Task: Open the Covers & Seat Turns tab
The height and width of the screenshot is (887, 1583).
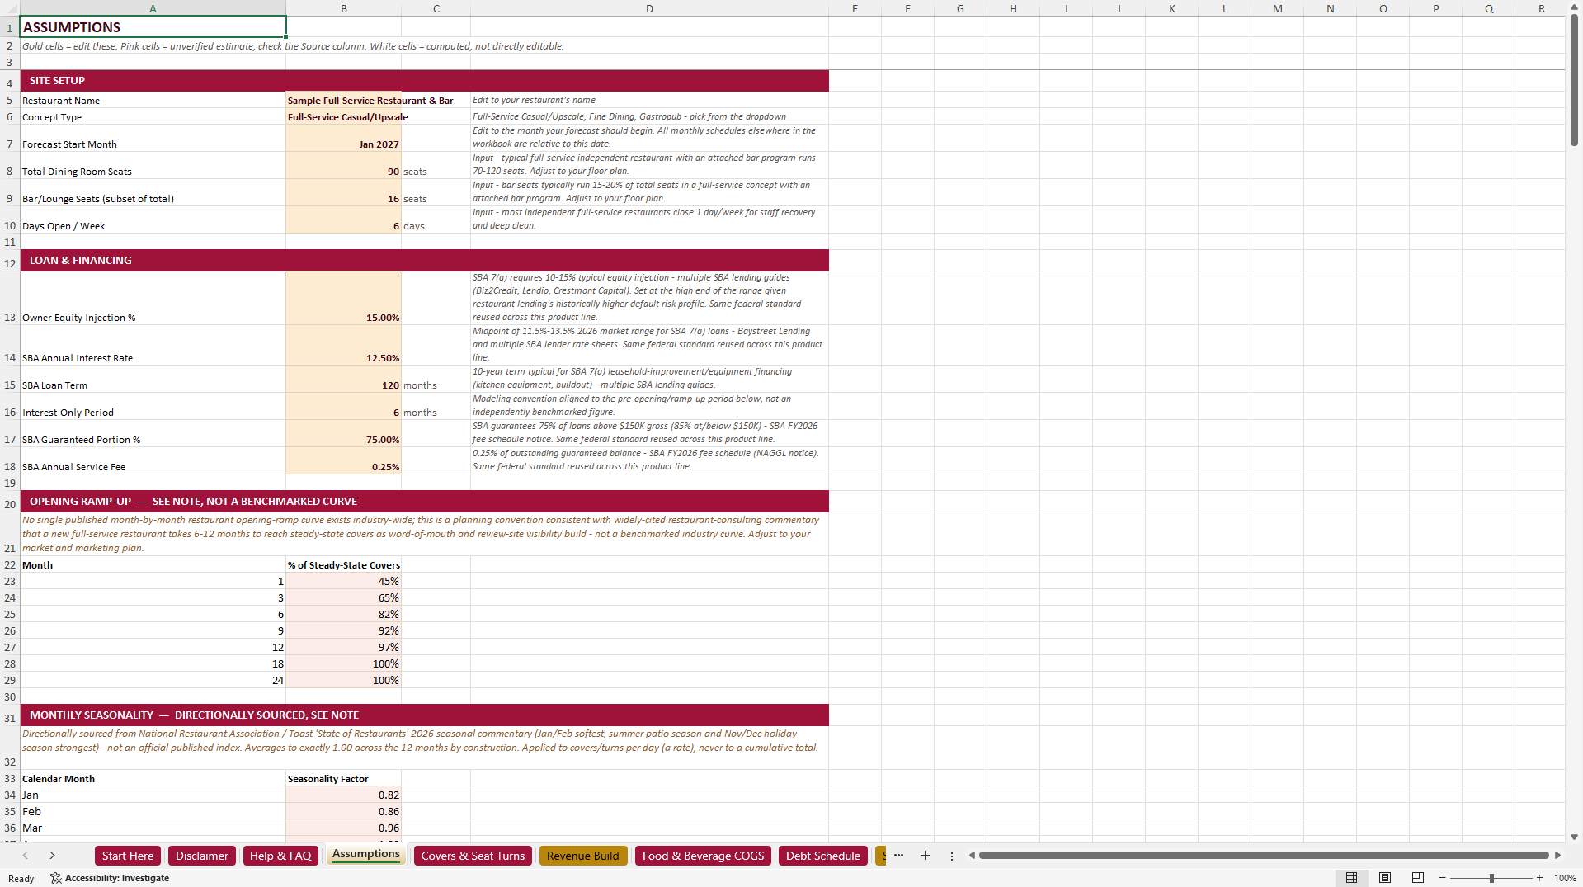Action: pyautogui.click(x=473, y=856)
